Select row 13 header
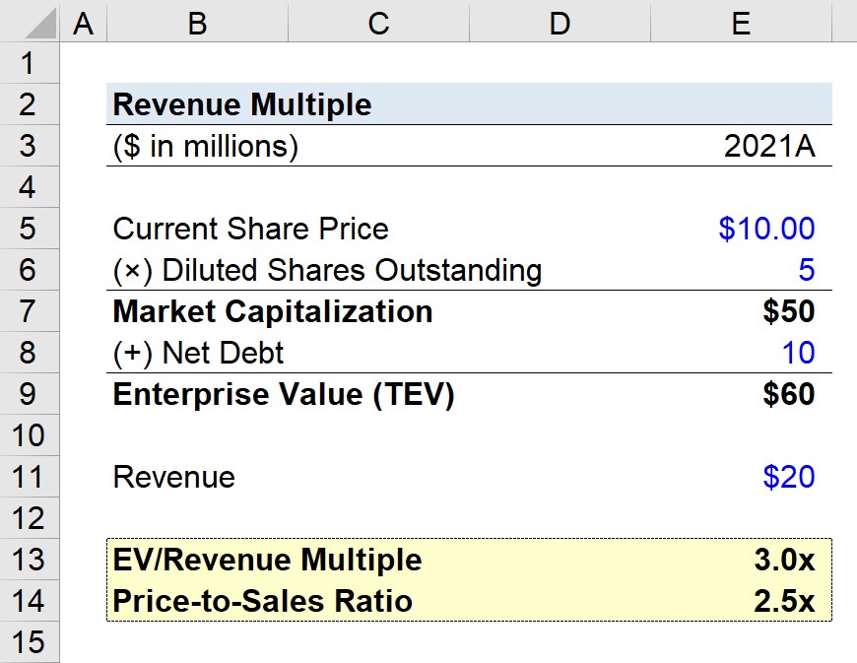This screenshot has height=663, width=857. tap(30, 560)
